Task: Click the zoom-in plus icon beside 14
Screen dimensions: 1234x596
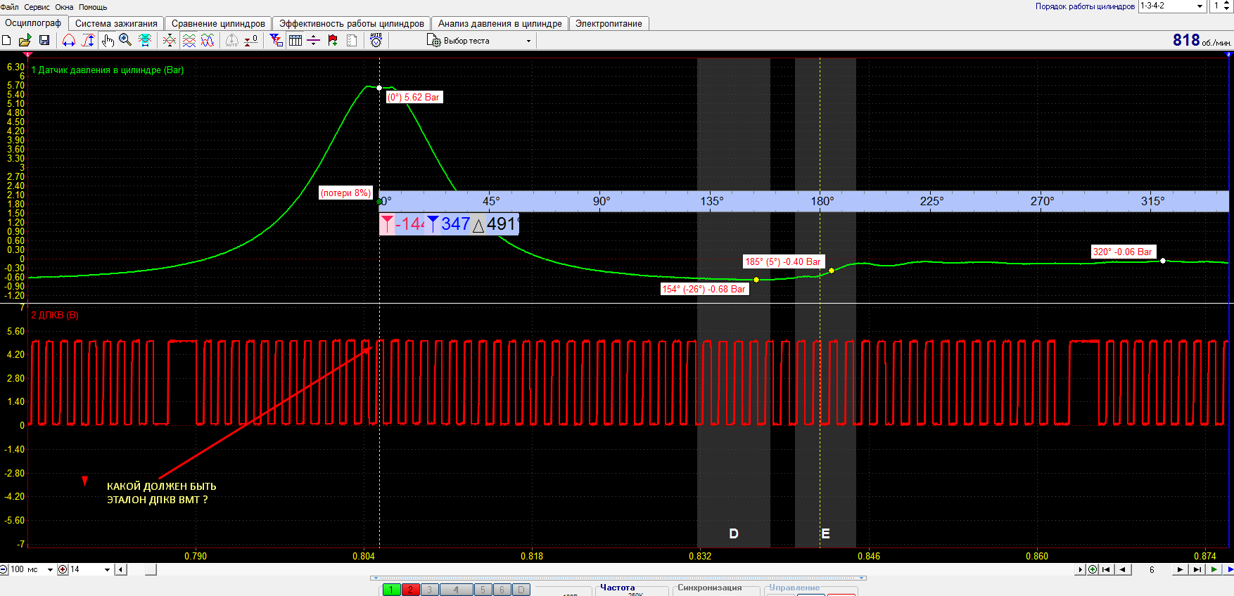Action: click(63, 569)
